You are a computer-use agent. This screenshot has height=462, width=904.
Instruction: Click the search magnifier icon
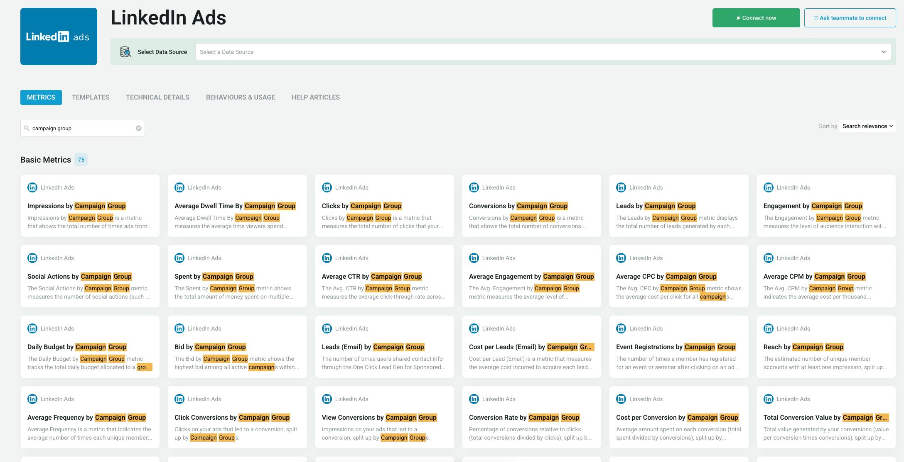pos(27,128)
